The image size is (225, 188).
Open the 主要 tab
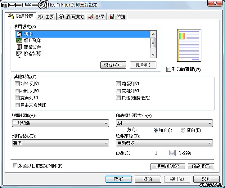[46, 17]
